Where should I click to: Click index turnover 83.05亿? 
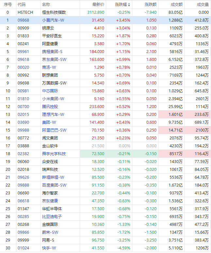click(x=176, y=12)
